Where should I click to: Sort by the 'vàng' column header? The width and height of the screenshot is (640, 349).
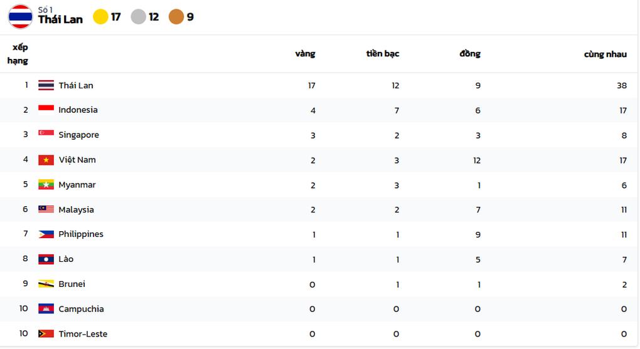click(x=305, y=54)
